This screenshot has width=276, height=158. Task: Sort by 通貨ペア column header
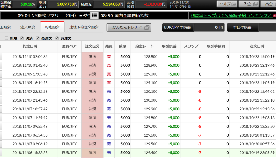[x=69, y=46]
